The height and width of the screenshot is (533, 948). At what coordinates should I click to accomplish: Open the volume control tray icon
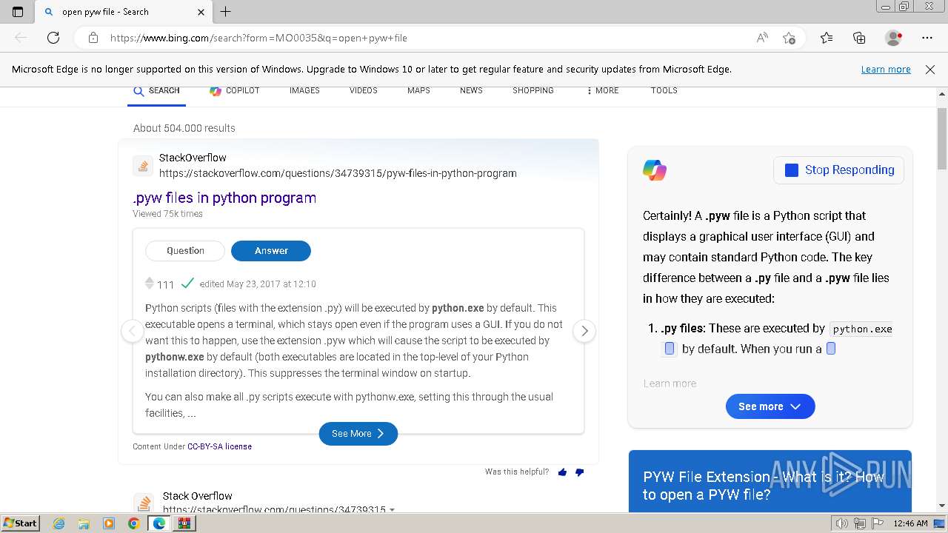pos(842,523)
